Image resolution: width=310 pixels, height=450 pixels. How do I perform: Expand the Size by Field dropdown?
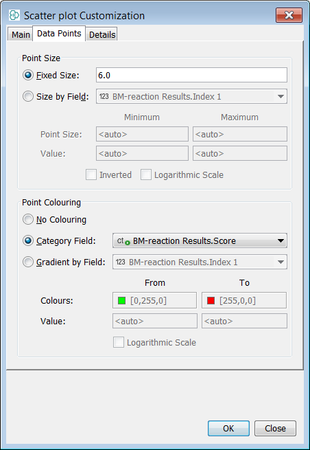coord(281,96)
